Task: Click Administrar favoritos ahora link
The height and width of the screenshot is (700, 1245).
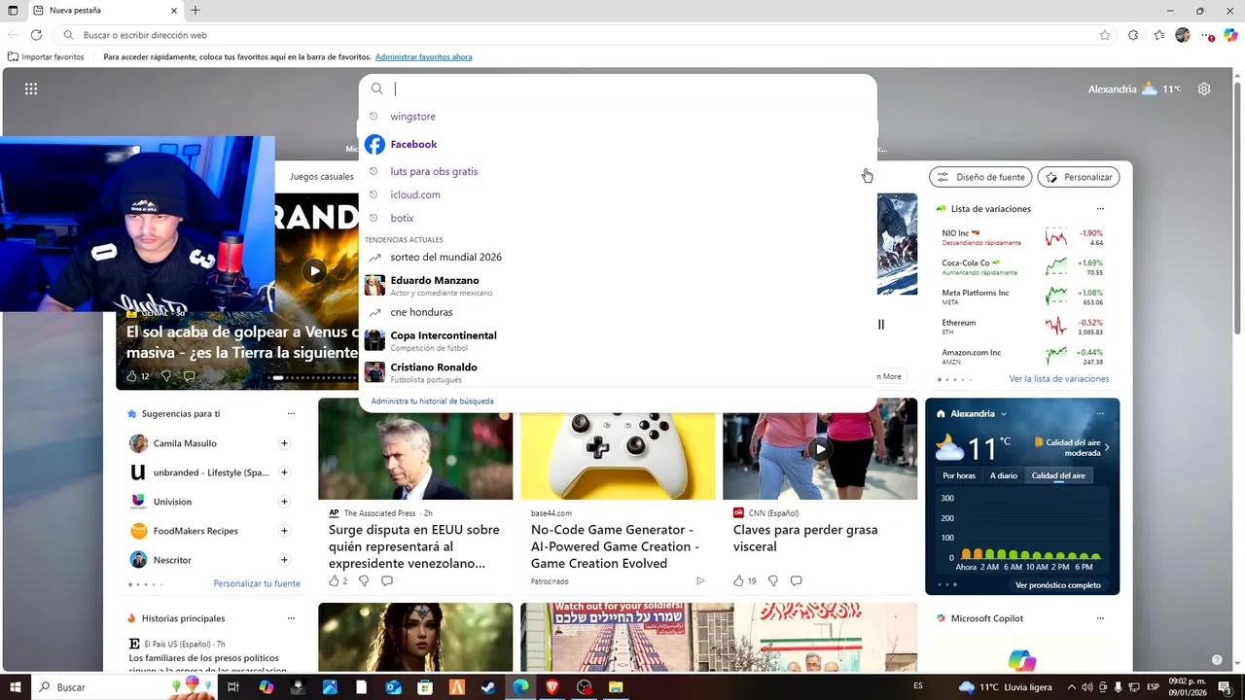Action: point(423,57)
